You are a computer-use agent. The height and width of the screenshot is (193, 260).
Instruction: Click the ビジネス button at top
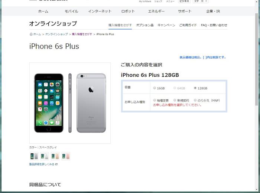(184, 1)
